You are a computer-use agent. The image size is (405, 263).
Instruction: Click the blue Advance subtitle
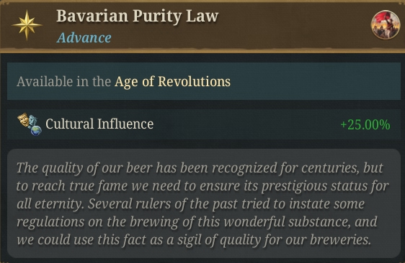click(84, 38)
